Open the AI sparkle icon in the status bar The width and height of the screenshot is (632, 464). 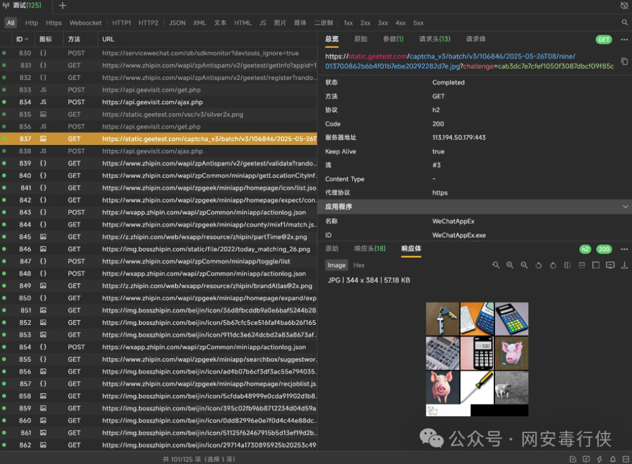(573, 459)
